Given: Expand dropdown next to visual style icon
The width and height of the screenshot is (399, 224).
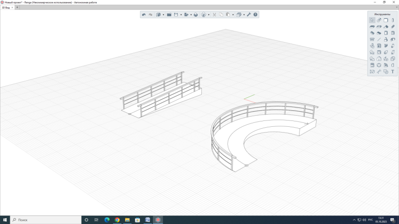Looking at the screenshot, I should pyautogui.click(x=244, y=15).
